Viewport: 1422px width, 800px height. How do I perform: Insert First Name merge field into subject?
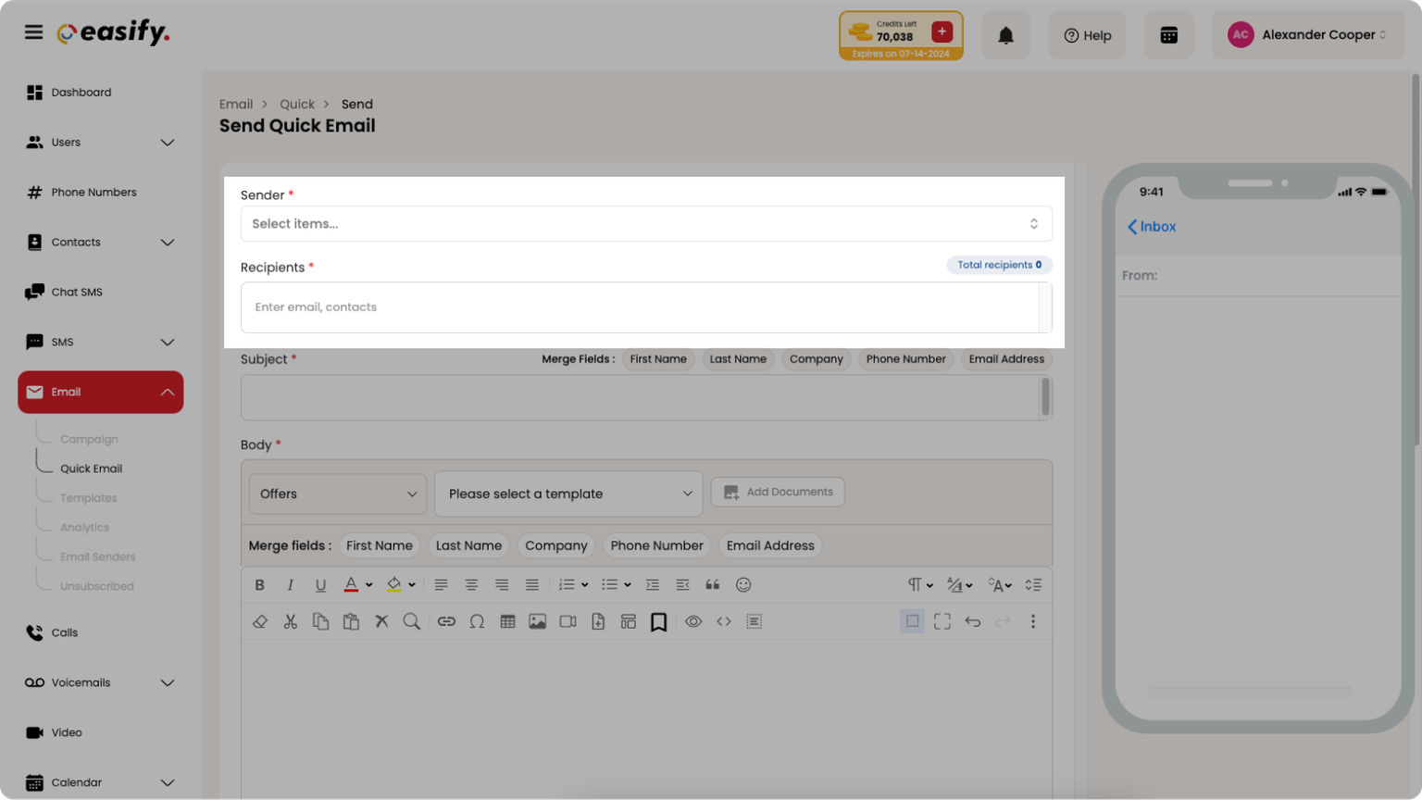658,359
